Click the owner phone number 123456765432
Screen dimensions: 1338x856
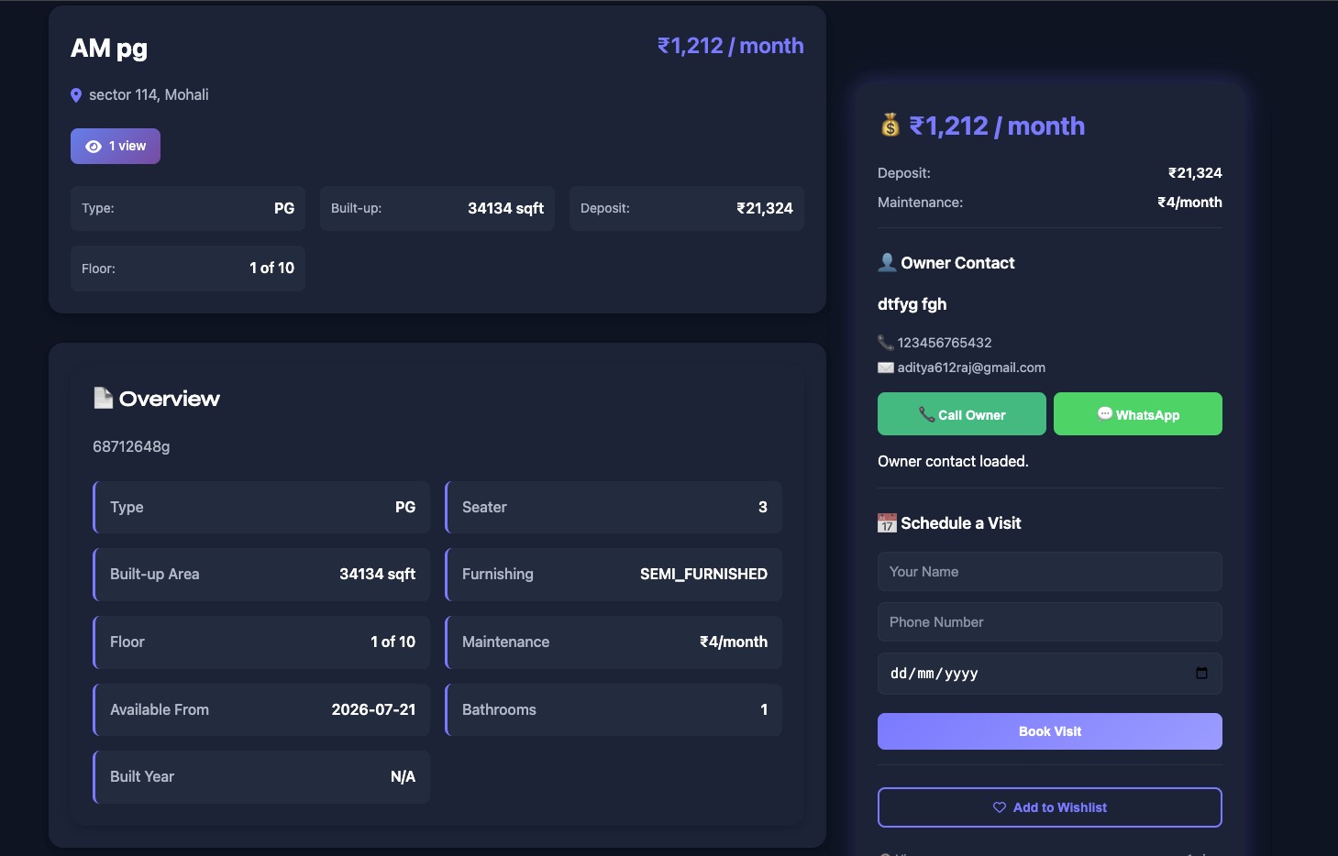[945, 343]
